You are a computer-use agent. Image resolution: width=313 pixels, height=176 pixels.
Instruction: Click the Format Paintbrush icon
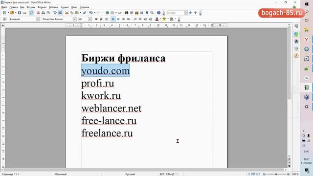(x=85, y=13)
